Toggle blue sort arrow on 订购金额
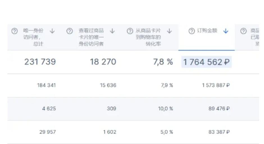This screenshot has width=264, height=144. click(226, 31)
